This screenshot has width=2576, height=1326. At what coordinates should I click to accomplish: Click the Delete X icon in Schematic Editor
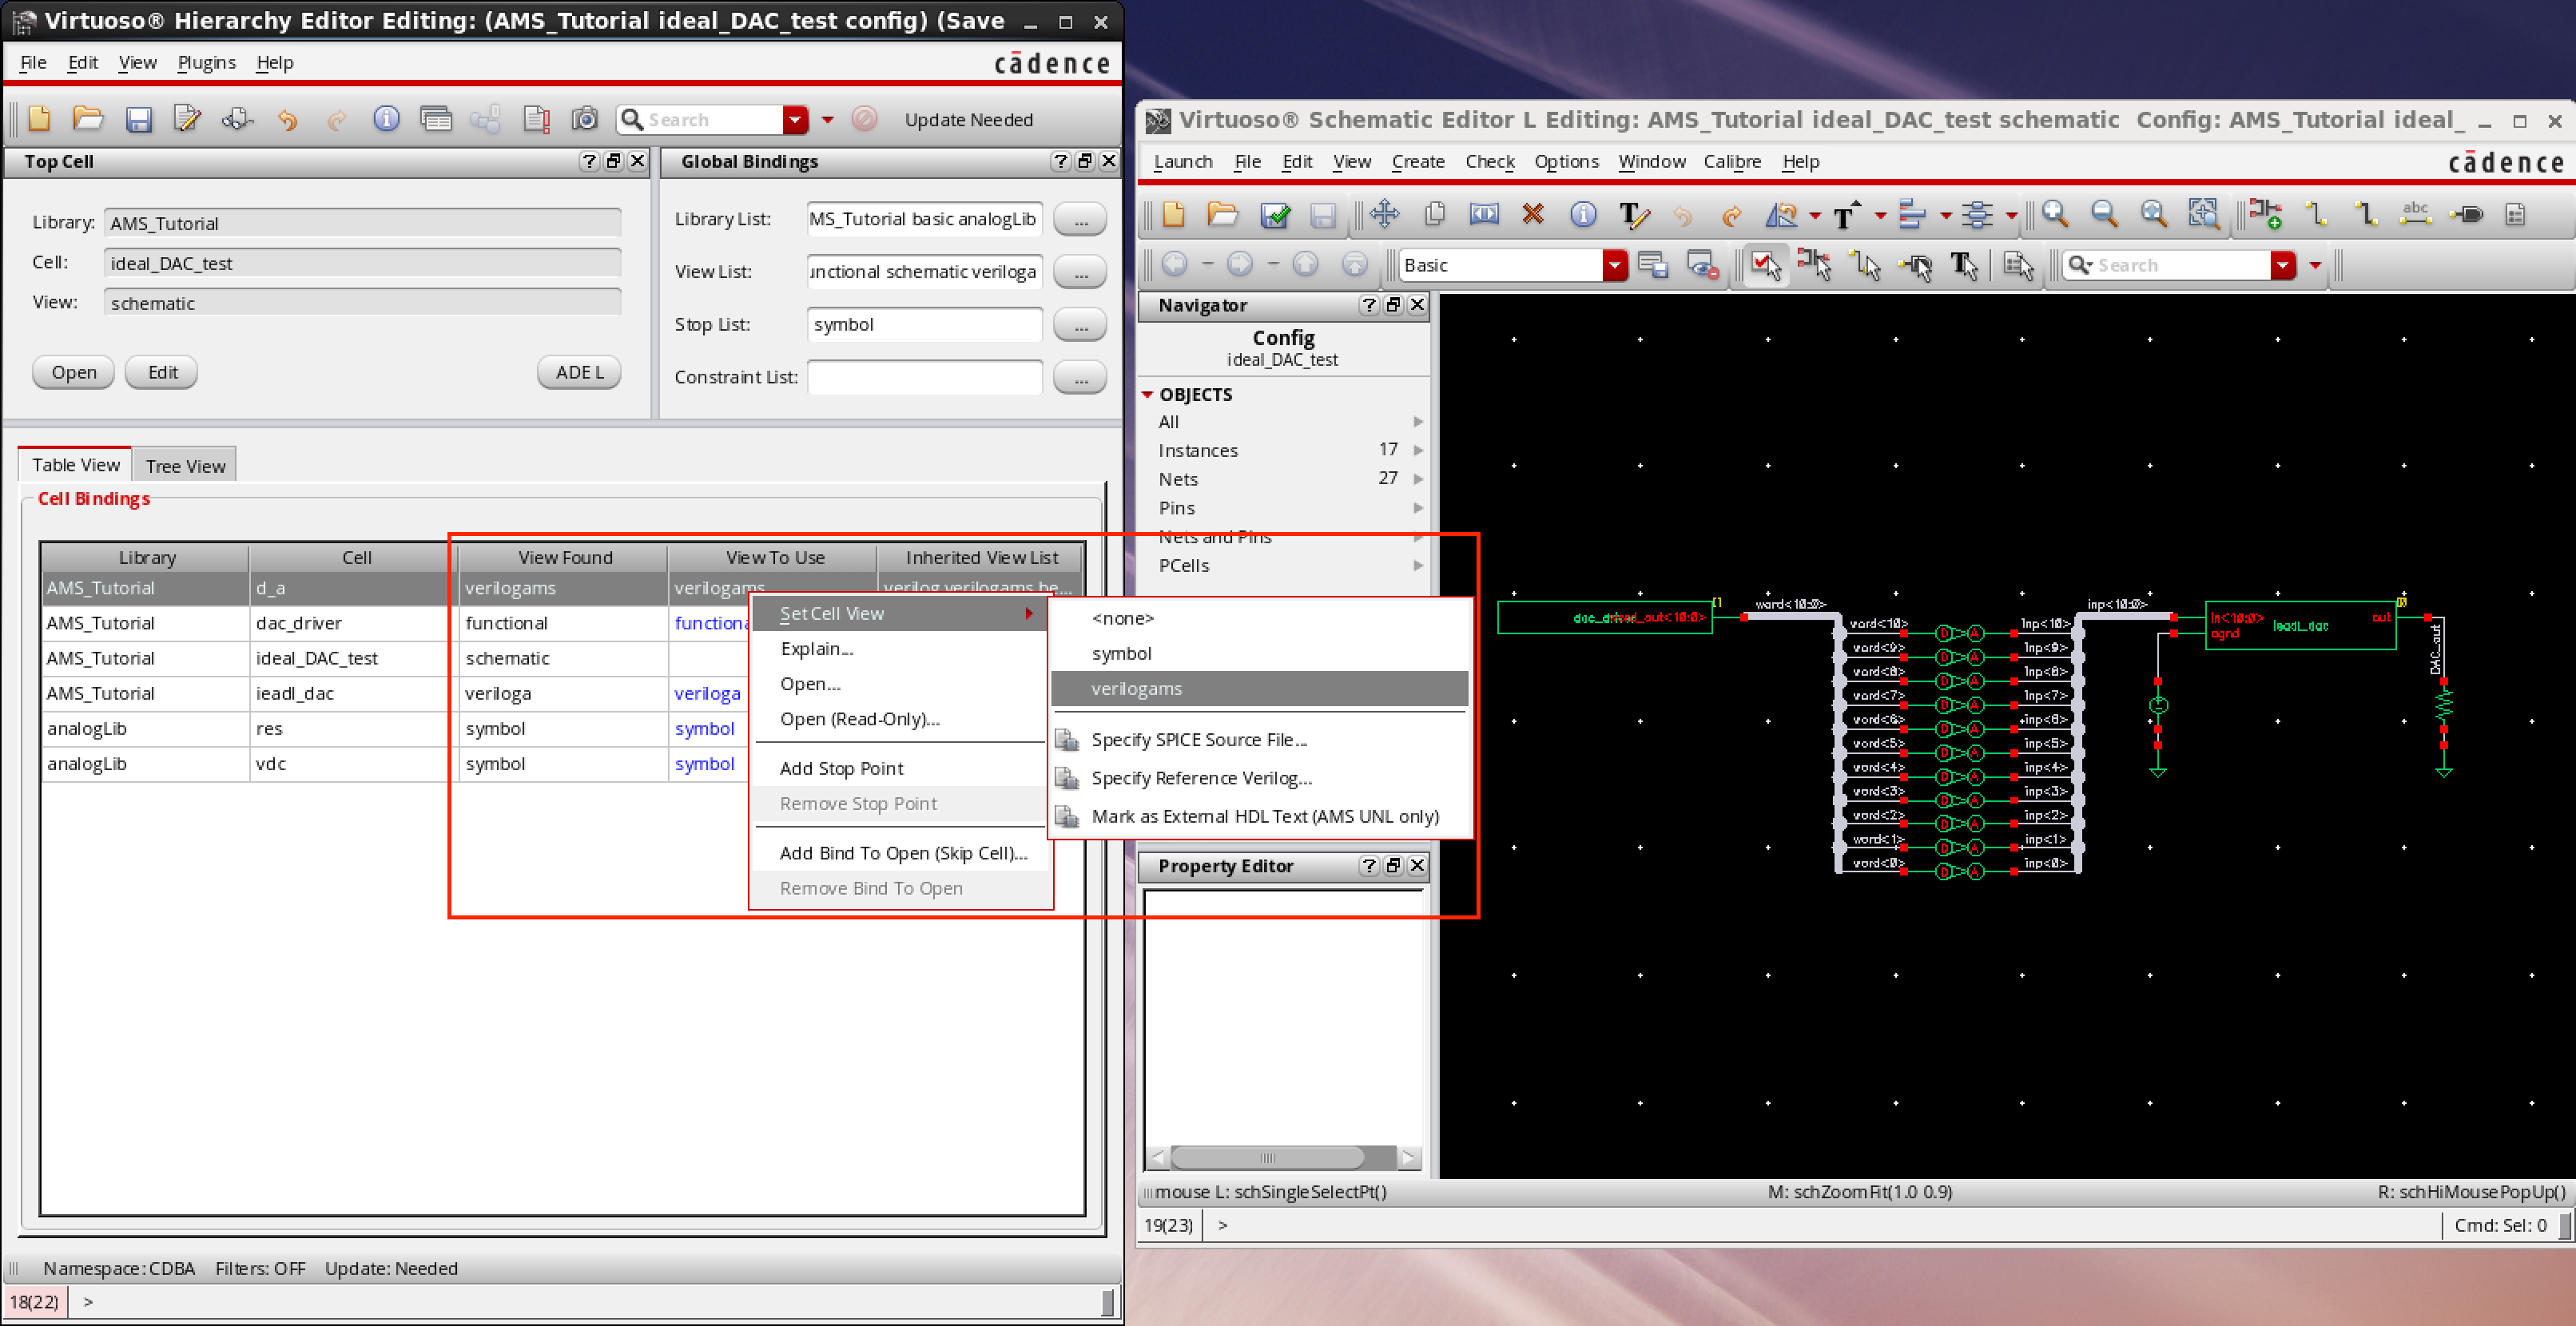[x=1532, y=214]
